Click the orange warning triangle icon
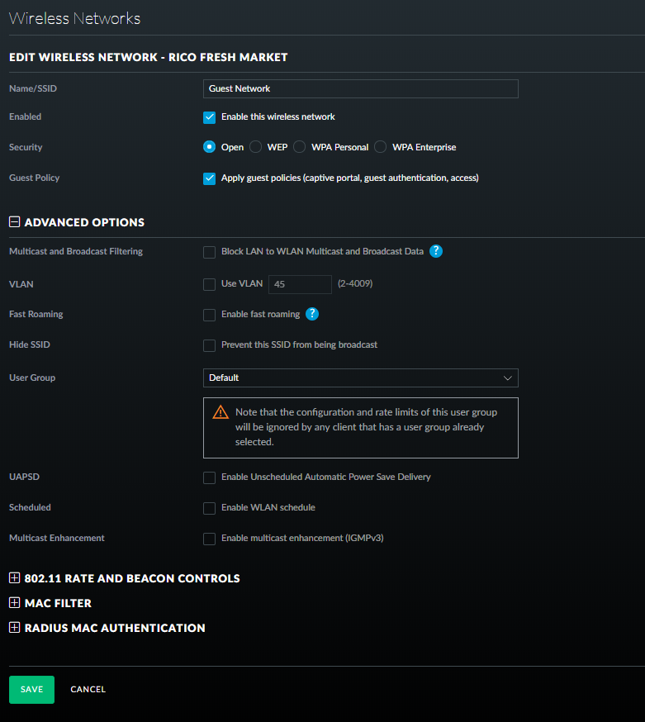The height and width of the screenshot is (722, 645). pos(221,412)
